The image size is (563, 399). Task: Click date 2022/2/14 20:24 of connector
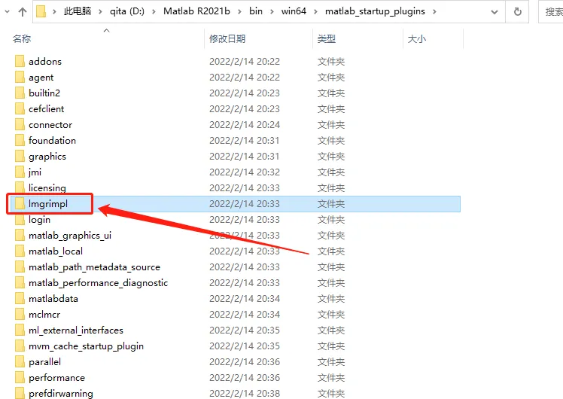coord(245,125)
